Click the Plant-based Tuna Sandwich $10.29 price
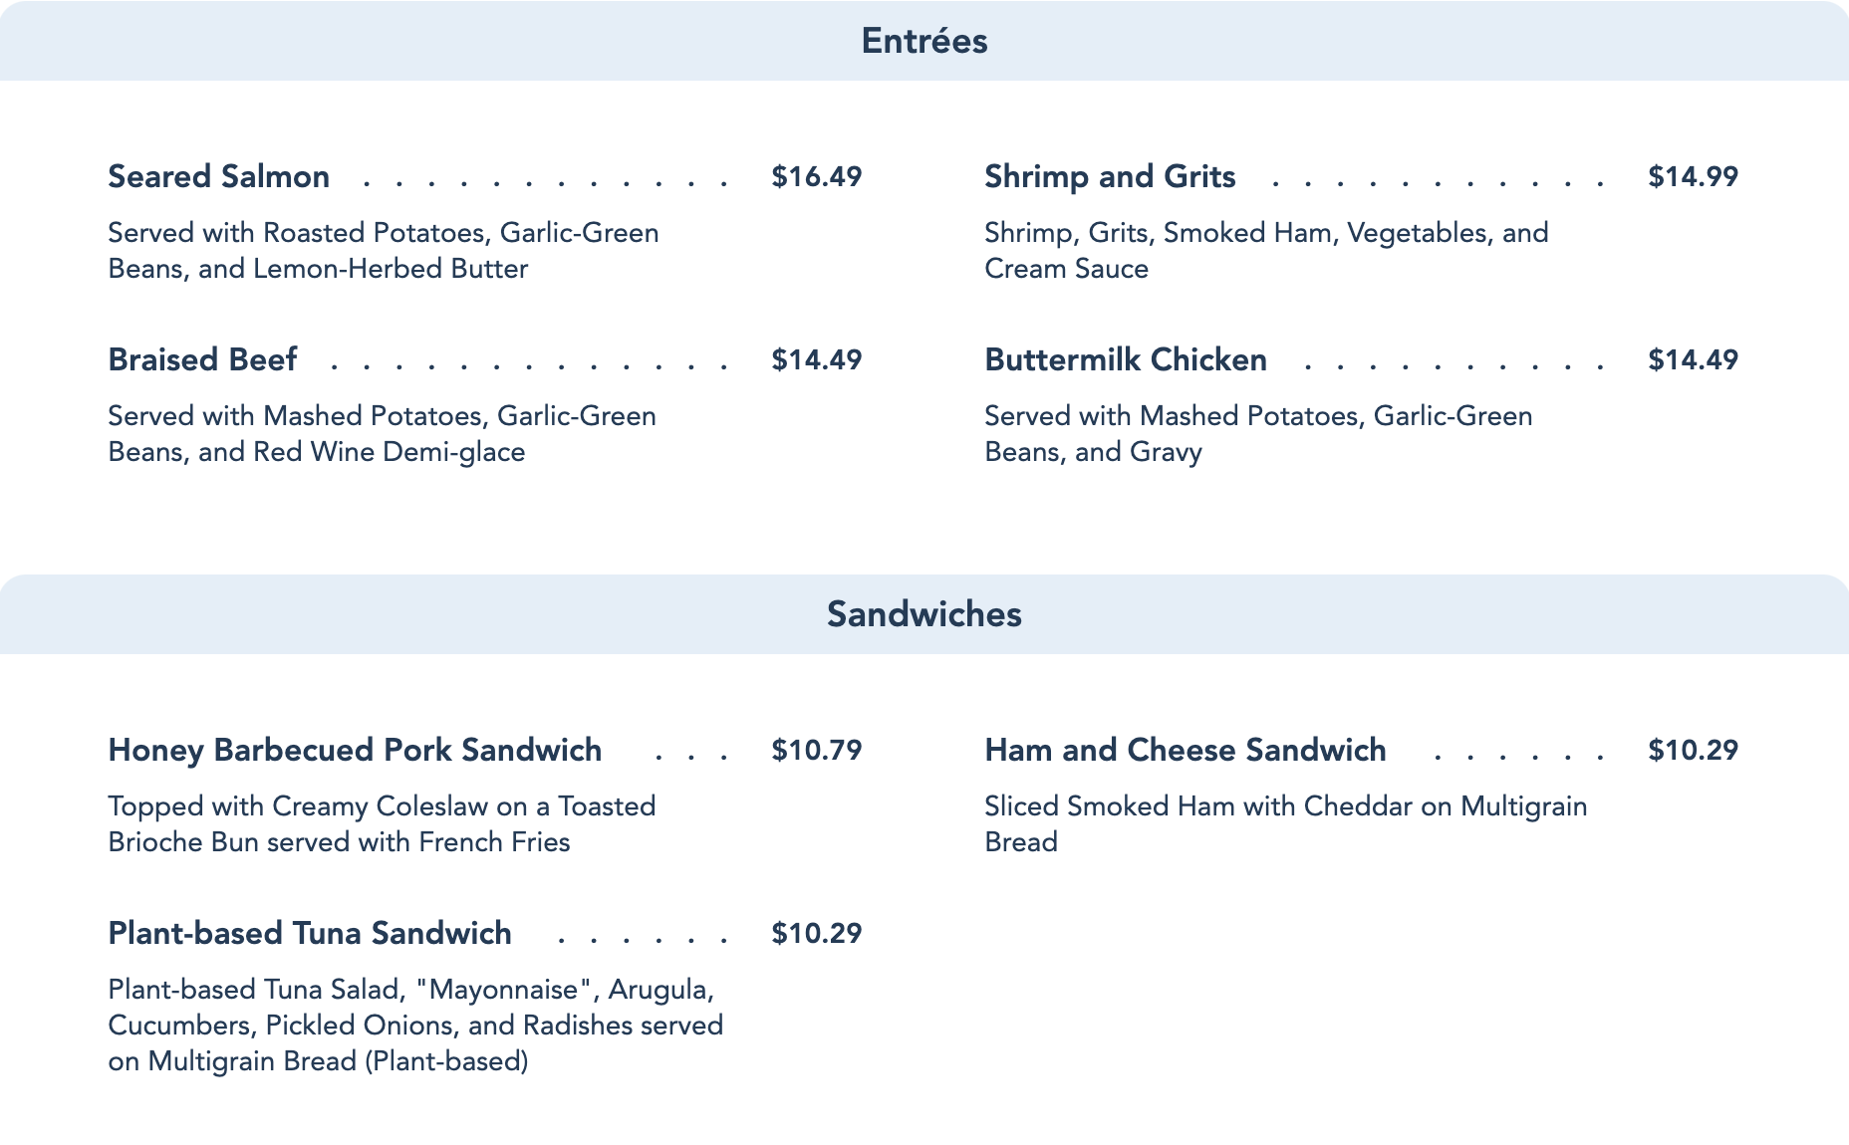 click(816, 933)
